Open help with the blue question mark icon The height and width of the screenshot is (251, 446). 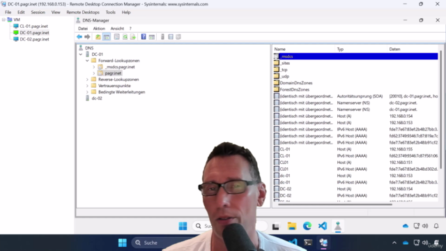[x=144, y=37]
